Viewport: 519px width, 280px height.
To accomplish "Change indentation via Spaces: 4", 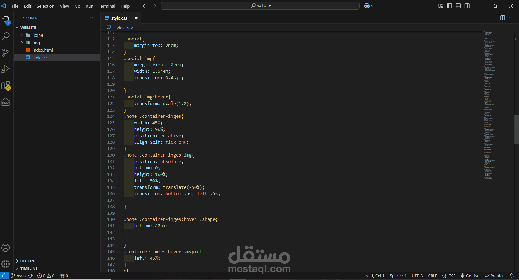I will click(x=398, y=276).
